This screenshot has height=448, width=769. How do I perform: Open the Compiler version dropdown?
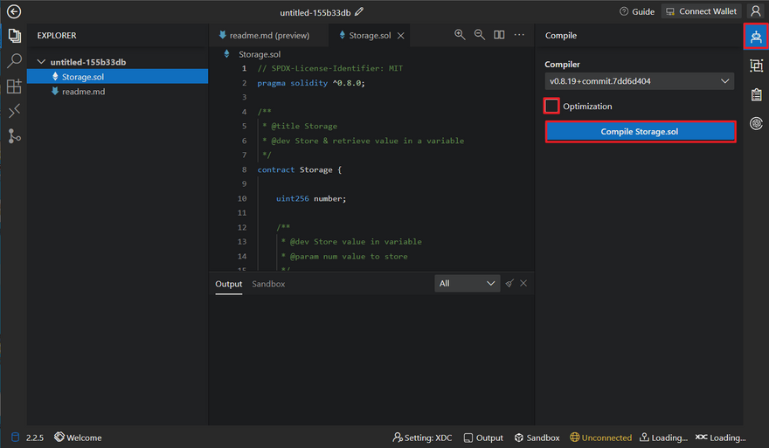pyautogui.click(x=639, y=81)
